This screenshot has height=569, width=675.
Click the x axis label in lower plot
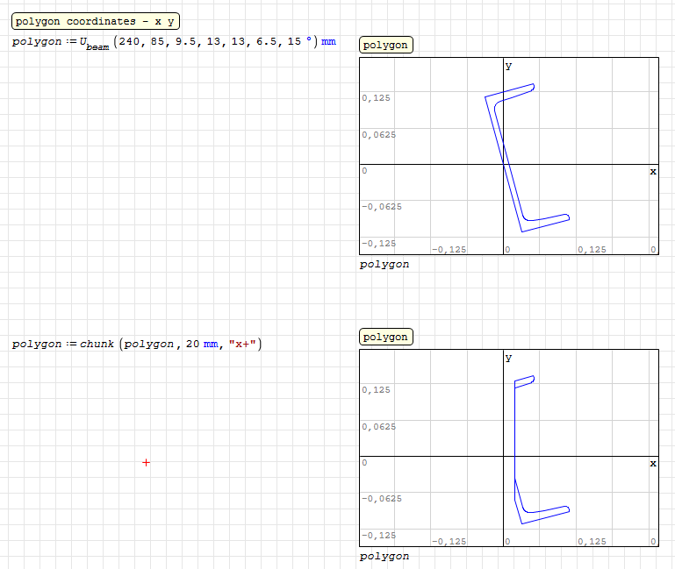652,464
